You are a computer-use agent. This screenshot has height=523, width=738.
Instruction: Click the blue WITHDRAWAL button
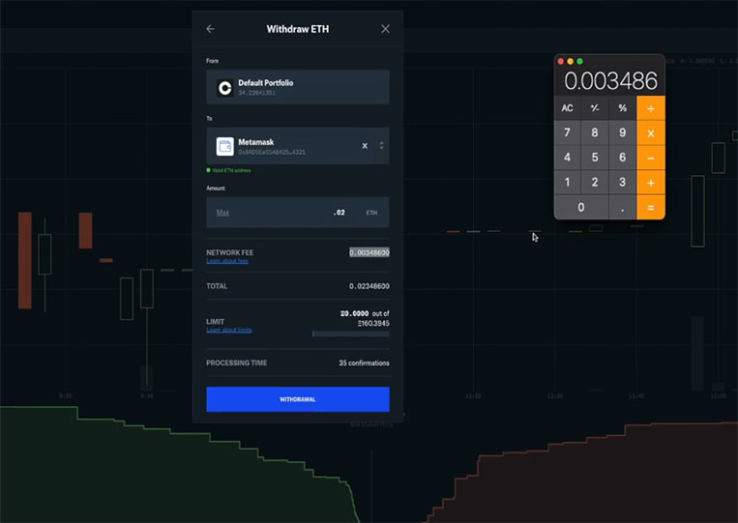298,399
